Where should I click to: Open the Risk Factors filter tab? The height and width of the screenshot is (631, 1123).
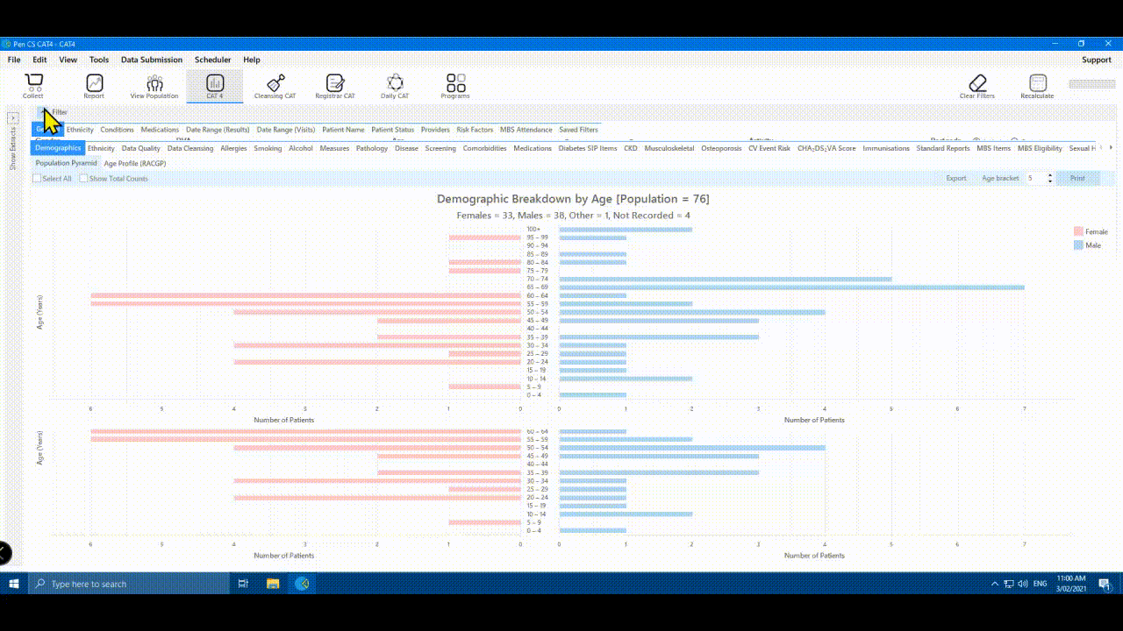[475, 130]
